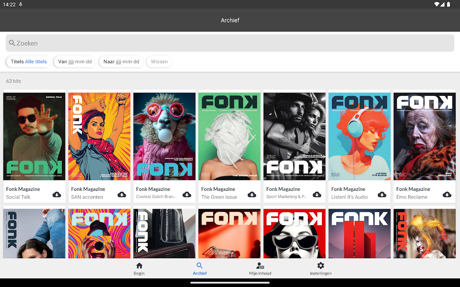Set the Naar end date filter
This screenshot has width=460, height=287.
(x=121, y=62)
